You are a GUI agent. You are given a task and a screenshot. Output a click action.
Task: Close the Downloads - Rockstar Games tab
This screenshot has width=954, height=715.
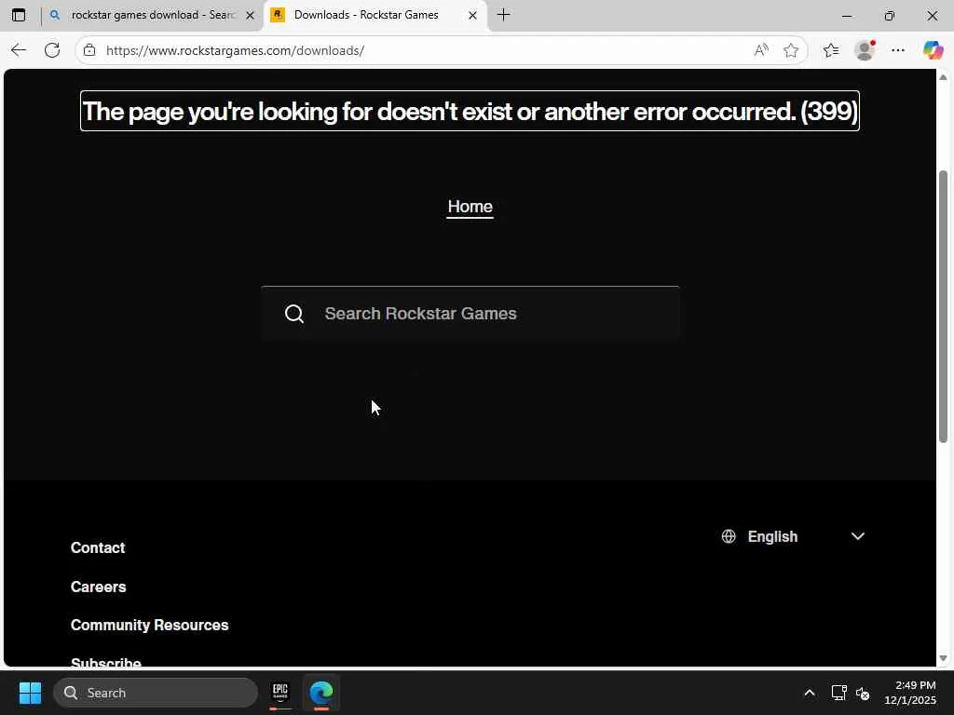(x=472, y=15)
